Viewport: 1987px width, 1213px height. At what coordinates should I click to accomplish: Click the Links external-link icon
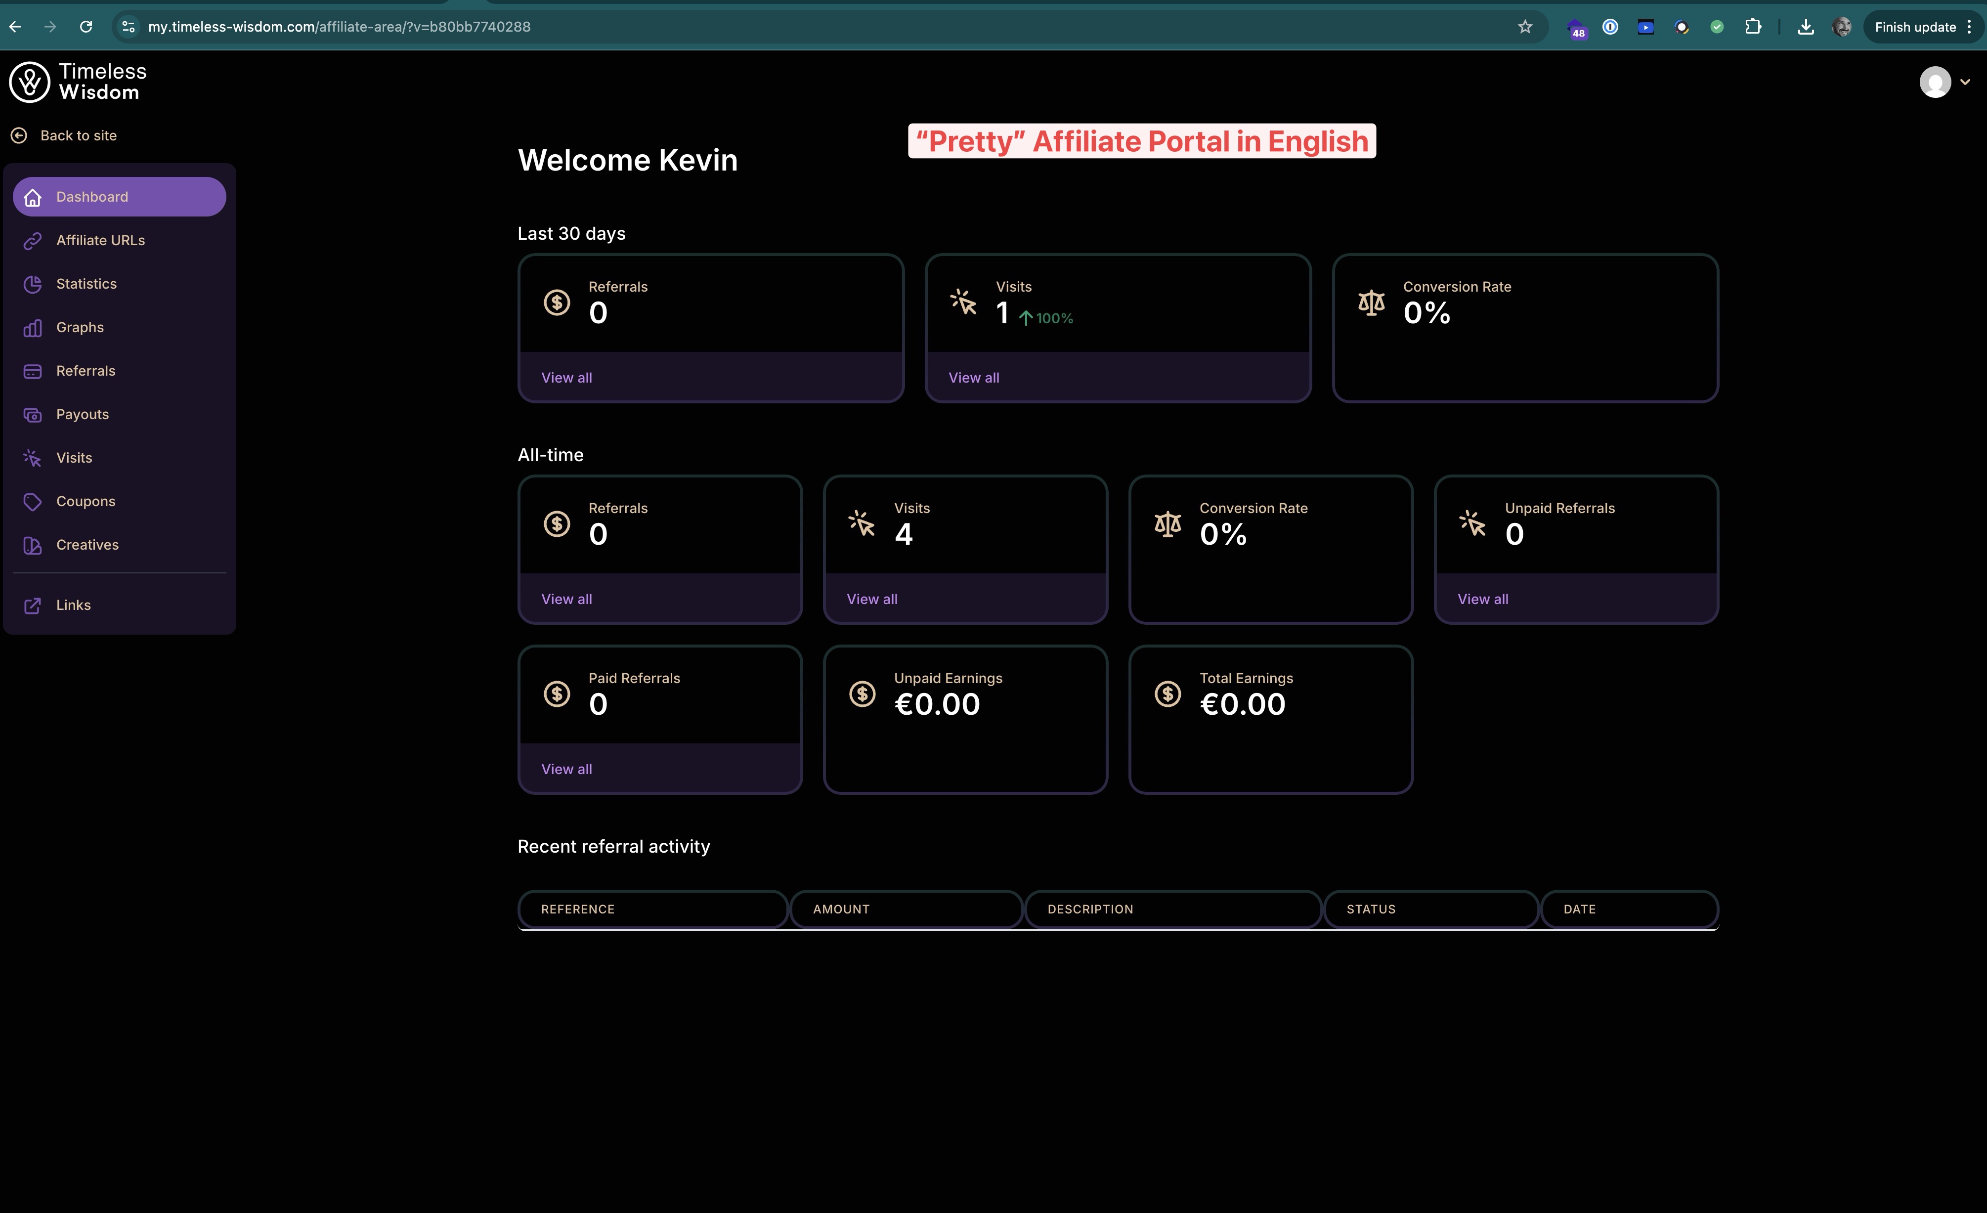coord(32,605)
